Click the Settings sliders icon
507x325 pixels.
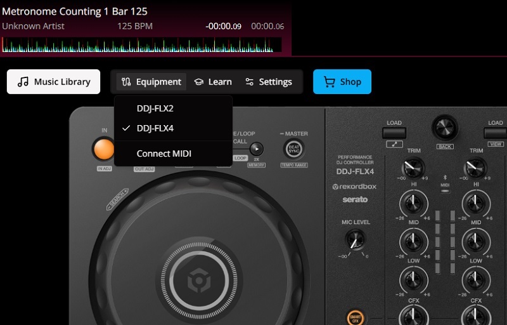[x=249, y=82]
